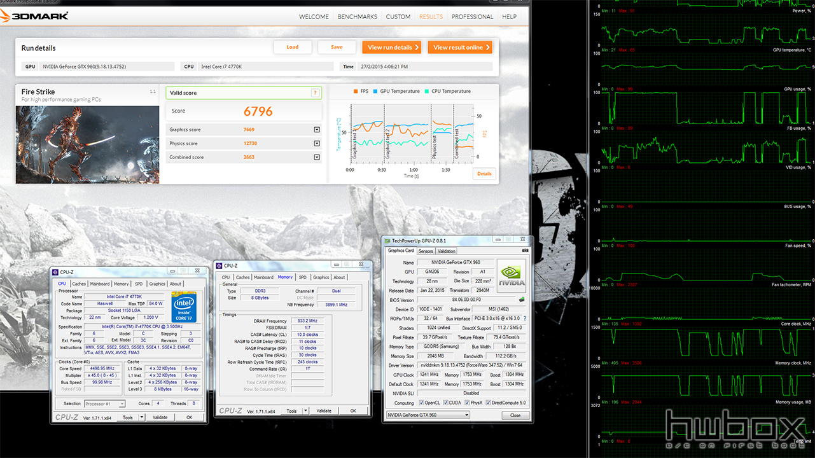815x458 pixels.
Task: Open the Tools dropdown arrow in the CPU-Z Memory window
Action: click(x=305, y=411)
